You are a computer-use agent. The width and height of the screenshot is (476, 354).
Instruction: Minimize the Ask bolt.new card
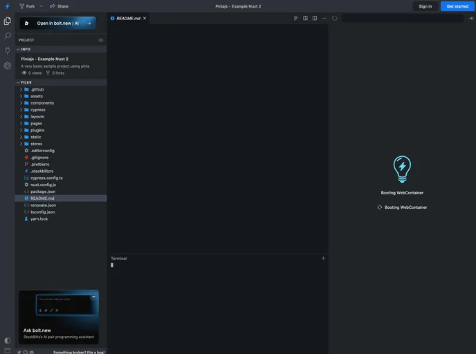click(x=94, y=297)
